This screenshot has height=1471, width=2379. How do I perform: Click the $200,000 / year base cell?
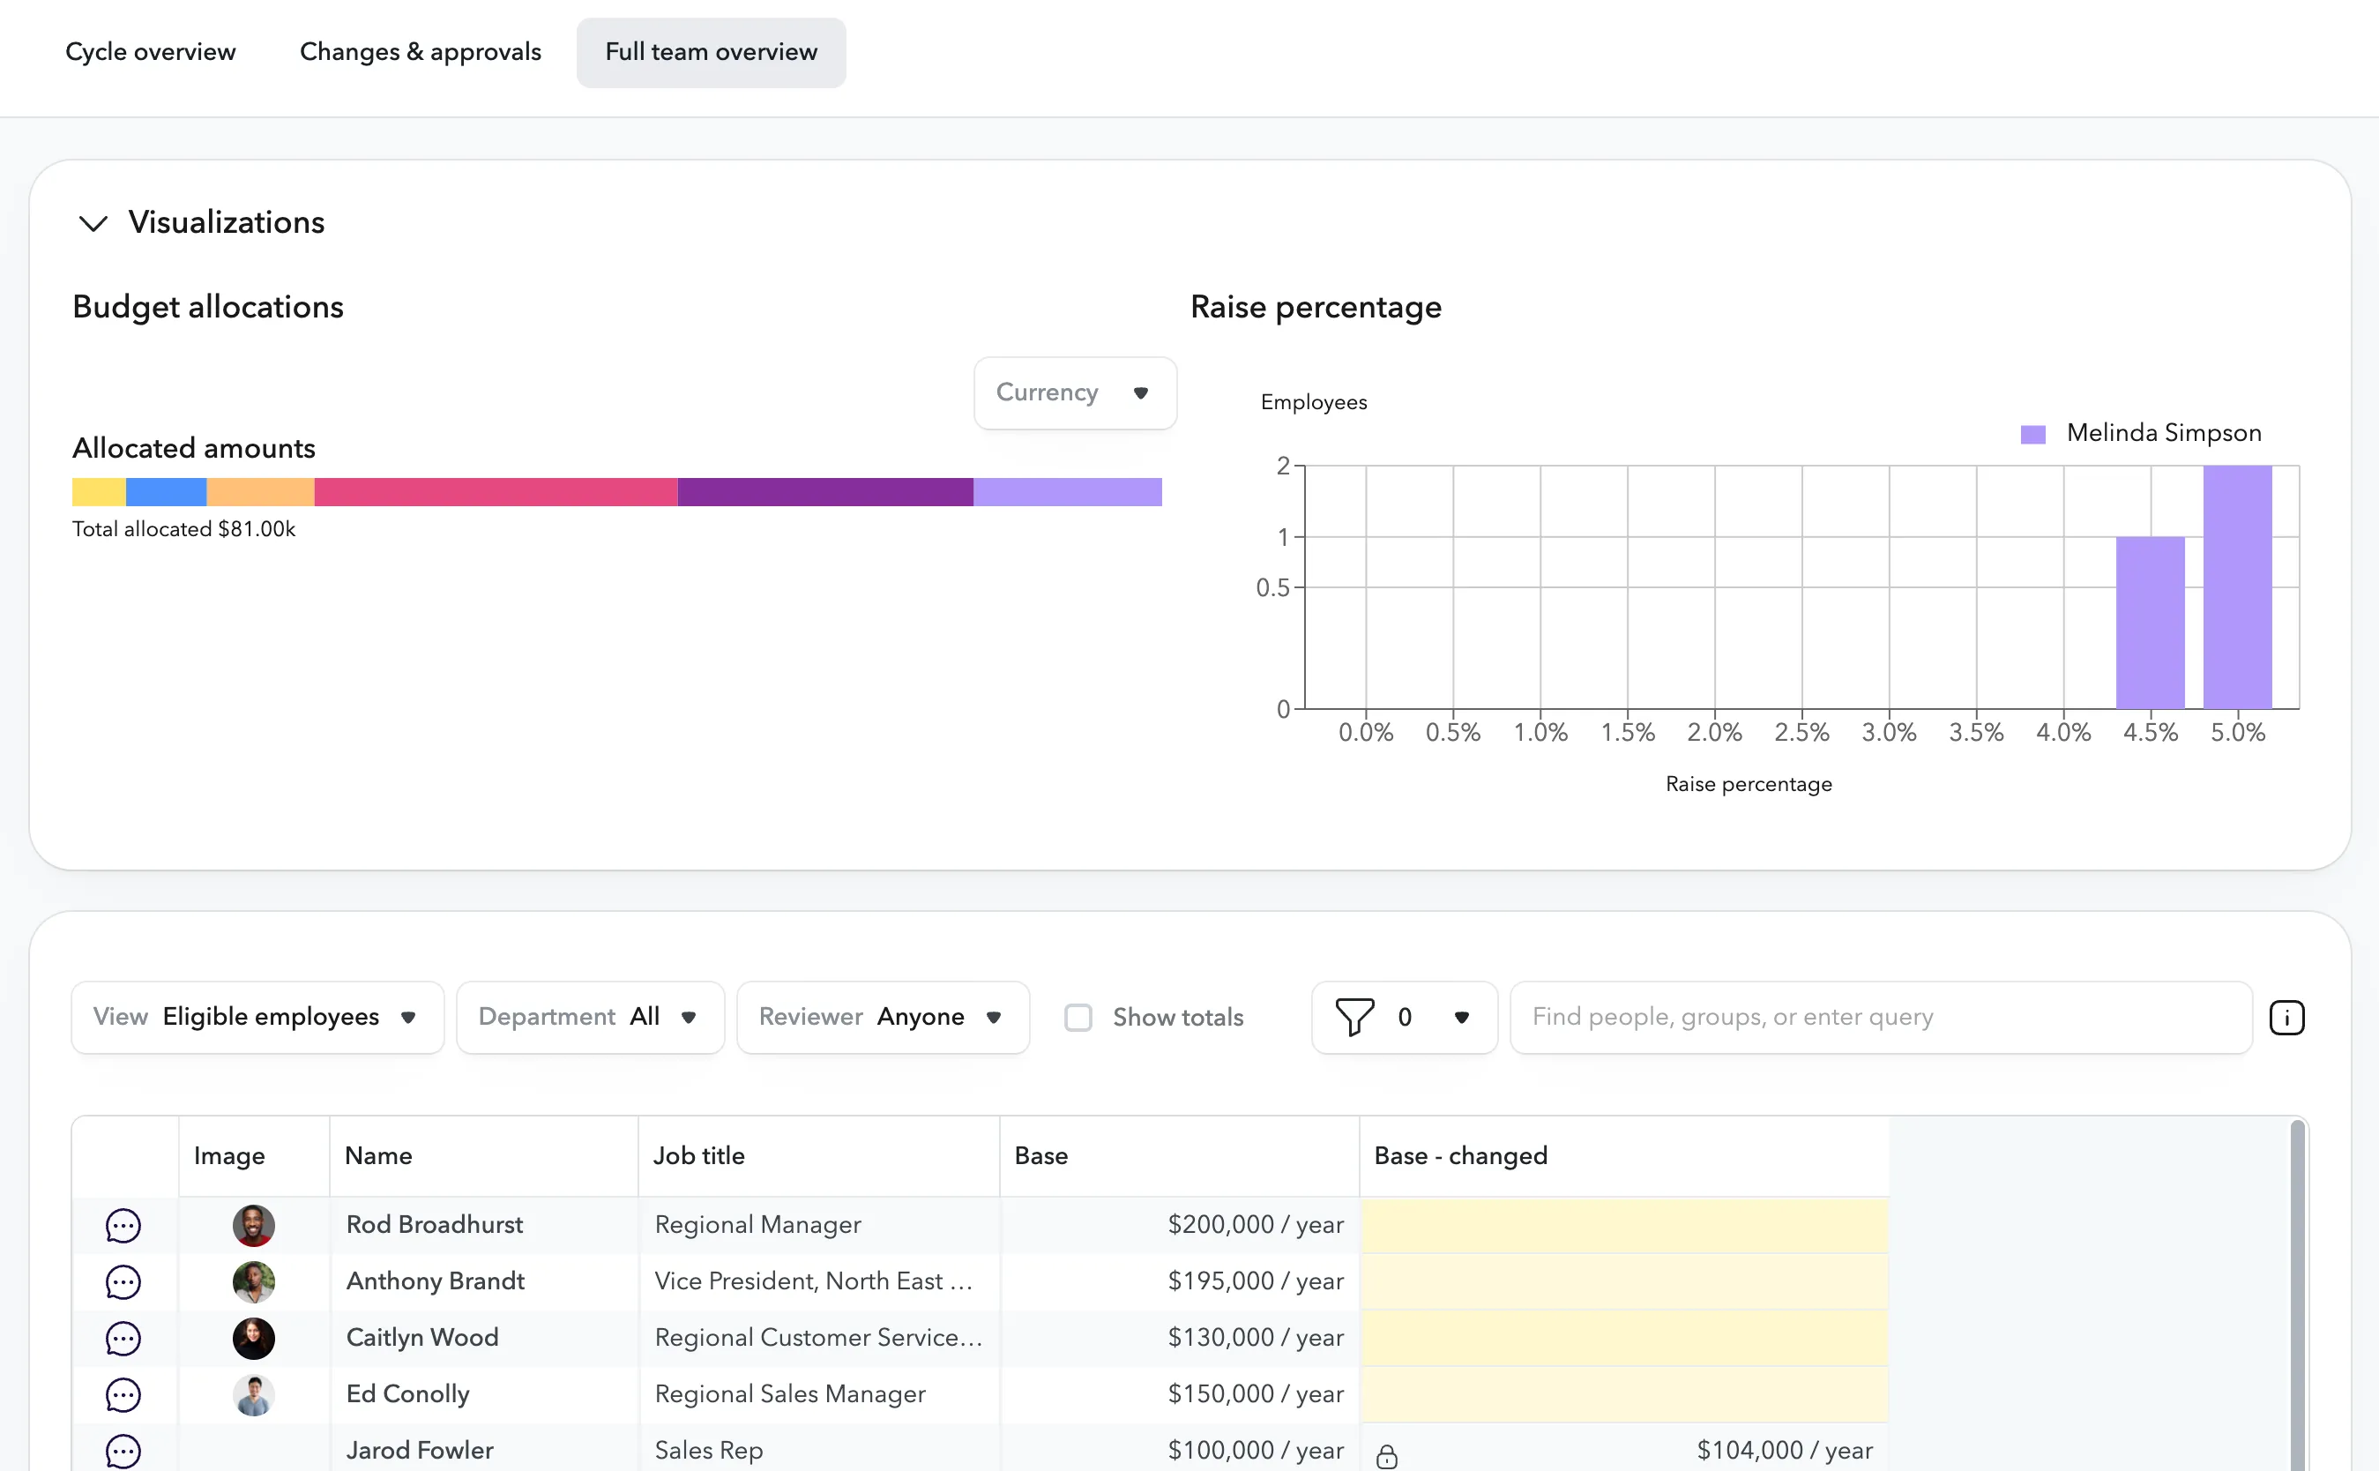1180,1226
